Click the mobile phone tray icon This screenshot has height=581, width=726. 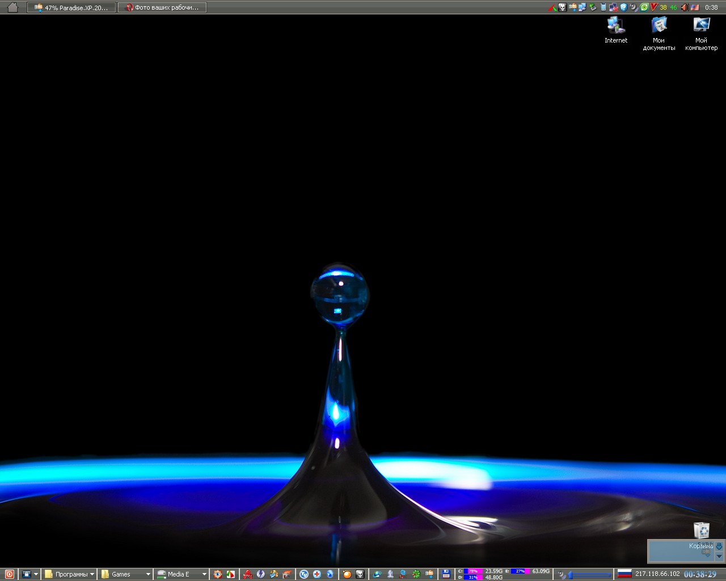tap(603, 7)
